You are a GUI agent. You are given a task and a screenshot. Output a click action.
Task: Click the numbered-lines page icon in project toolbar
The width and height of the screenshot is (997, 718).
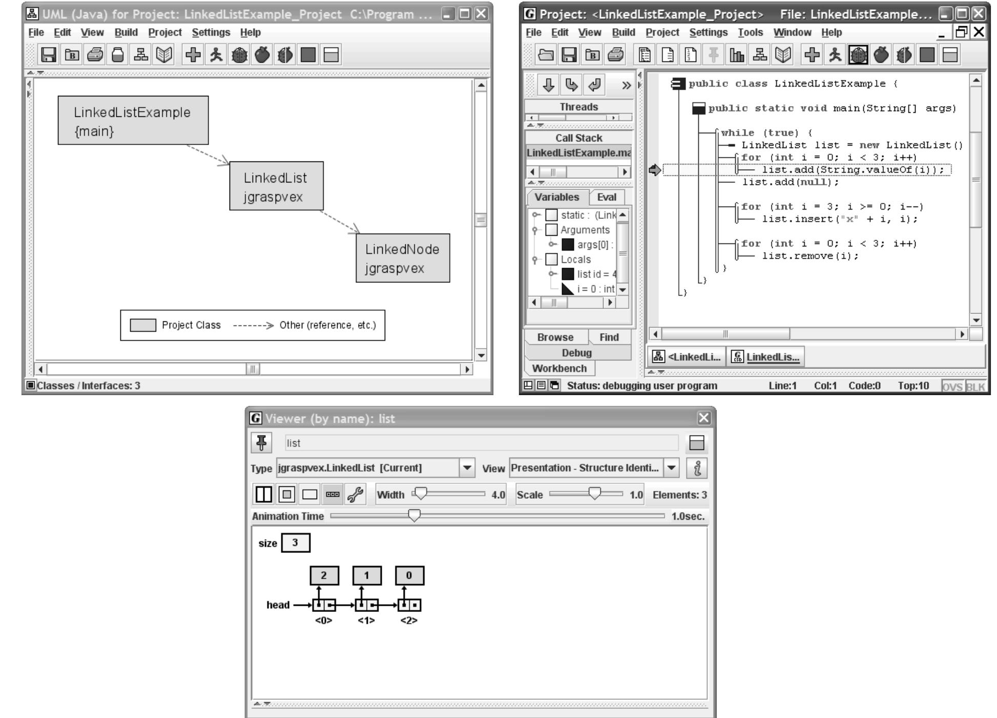pos(691,55)
